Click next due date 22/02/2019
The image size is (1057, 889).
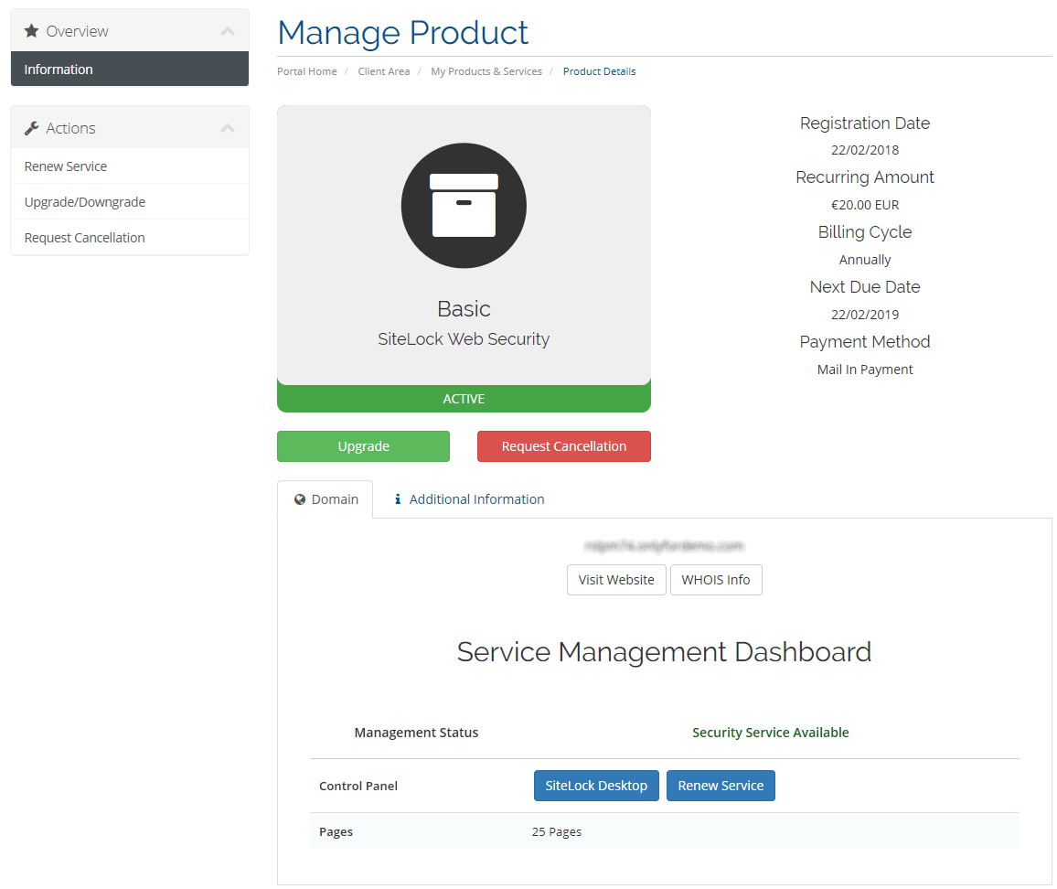tap(865, 315)
